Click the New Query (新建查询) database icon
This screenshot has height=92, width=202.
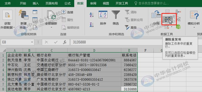coord(23,14)
